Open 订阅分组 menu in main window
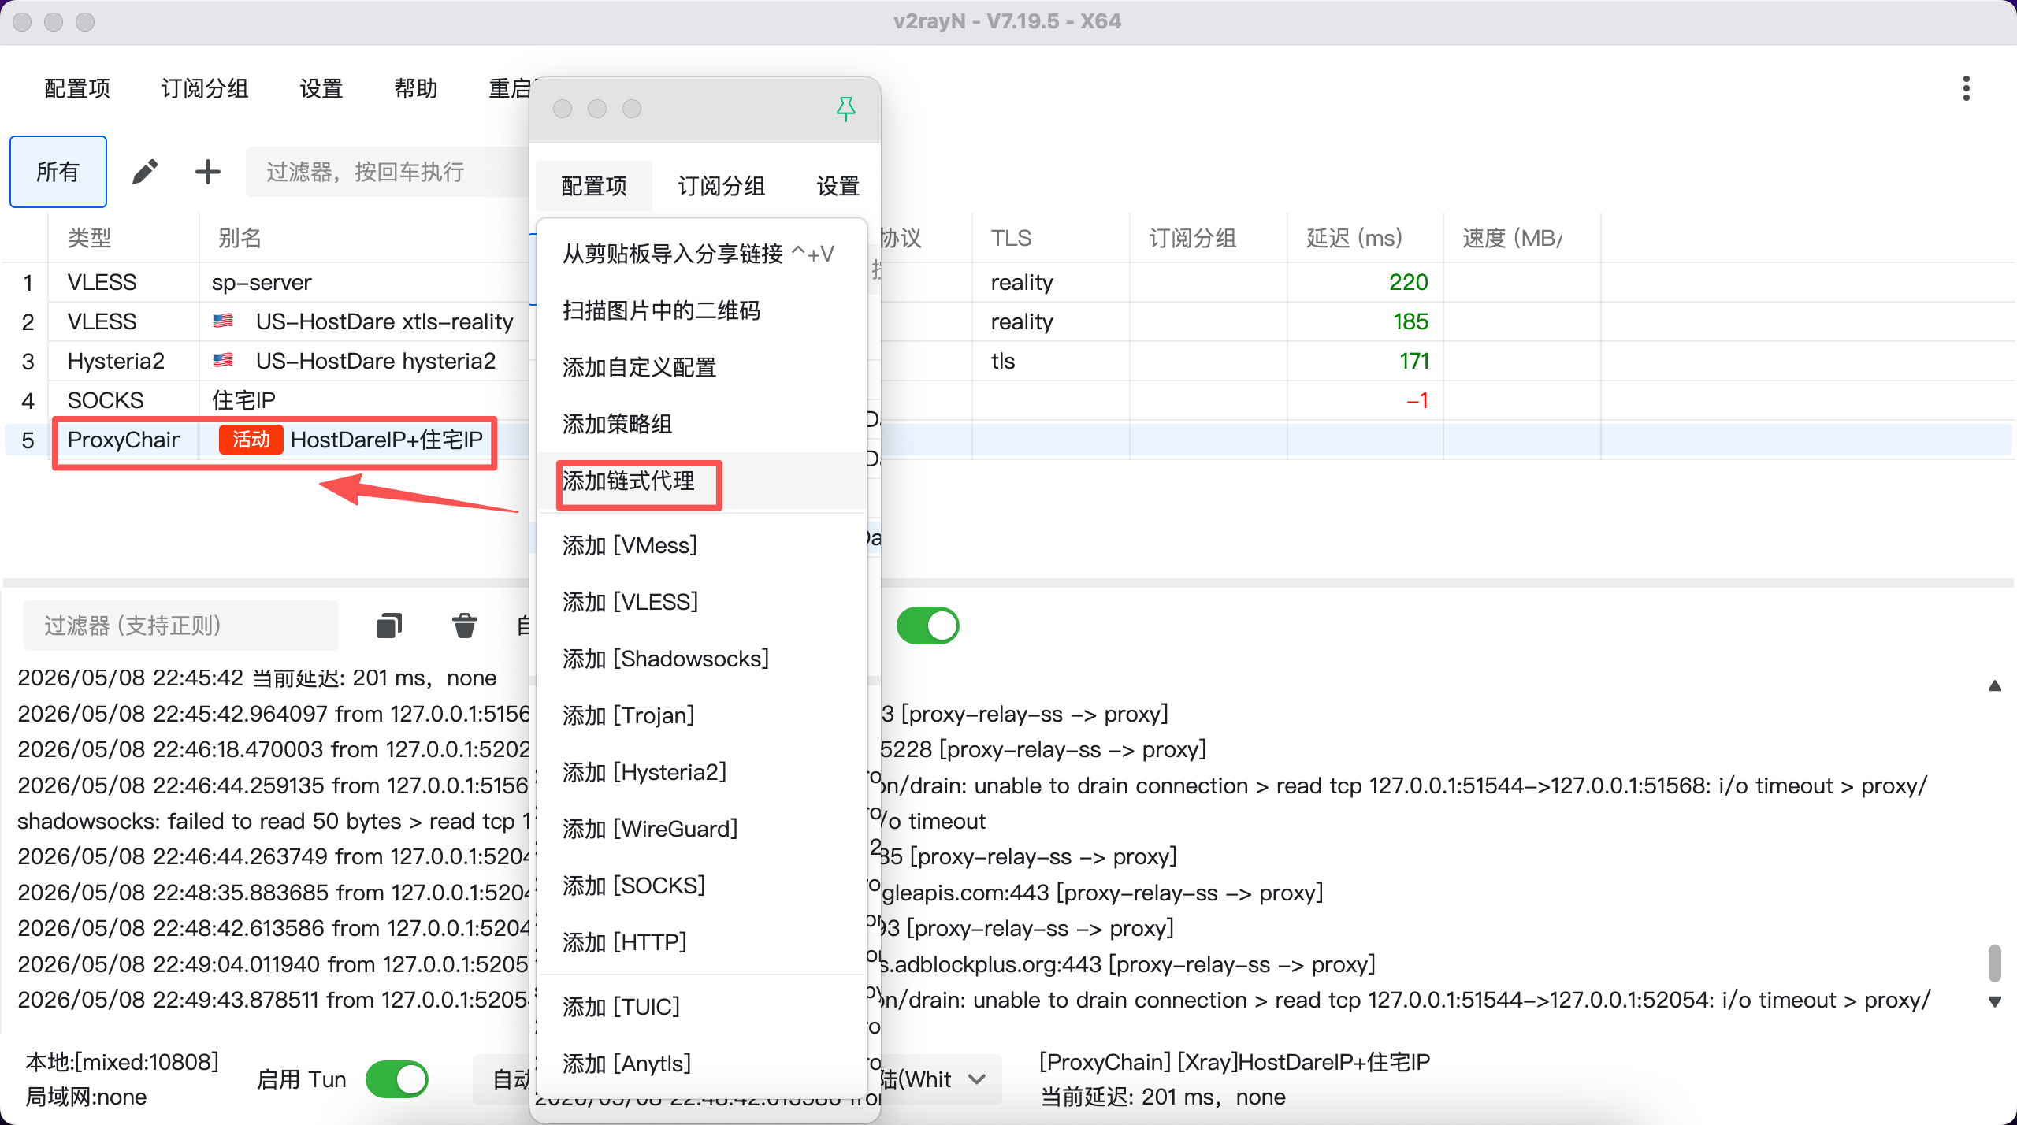Viewport: 2017px width, 1125px height. click(205, 88)
